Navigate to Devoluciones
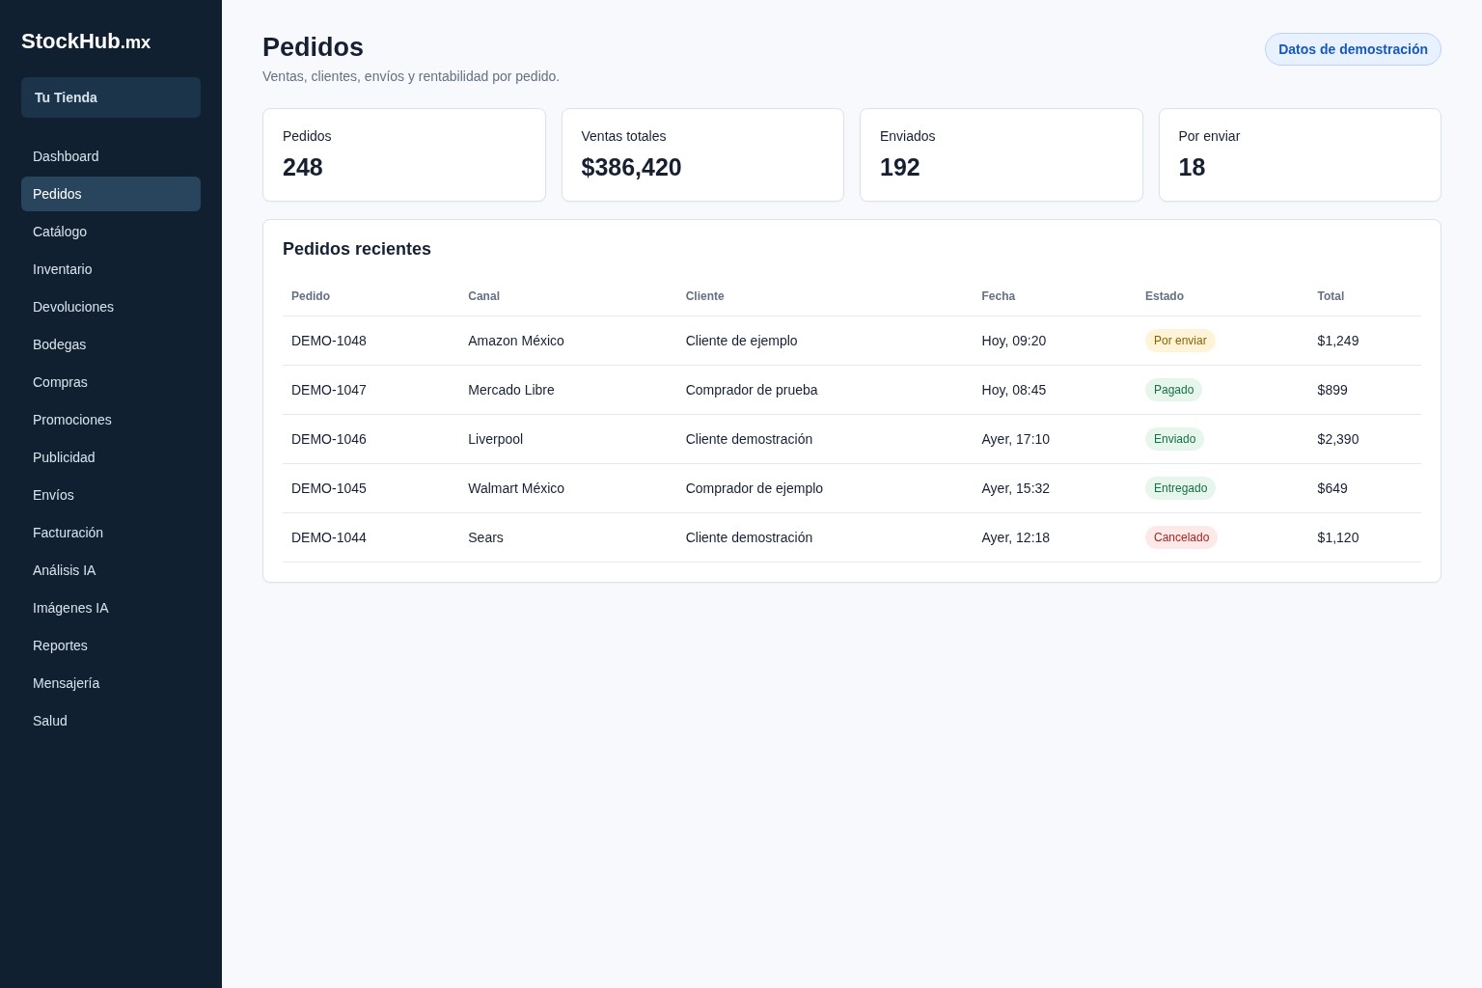 [111, 307]
